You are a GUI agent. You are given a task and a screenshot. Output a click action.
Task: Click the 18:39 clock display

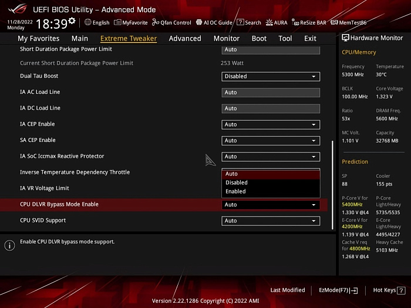52,24
